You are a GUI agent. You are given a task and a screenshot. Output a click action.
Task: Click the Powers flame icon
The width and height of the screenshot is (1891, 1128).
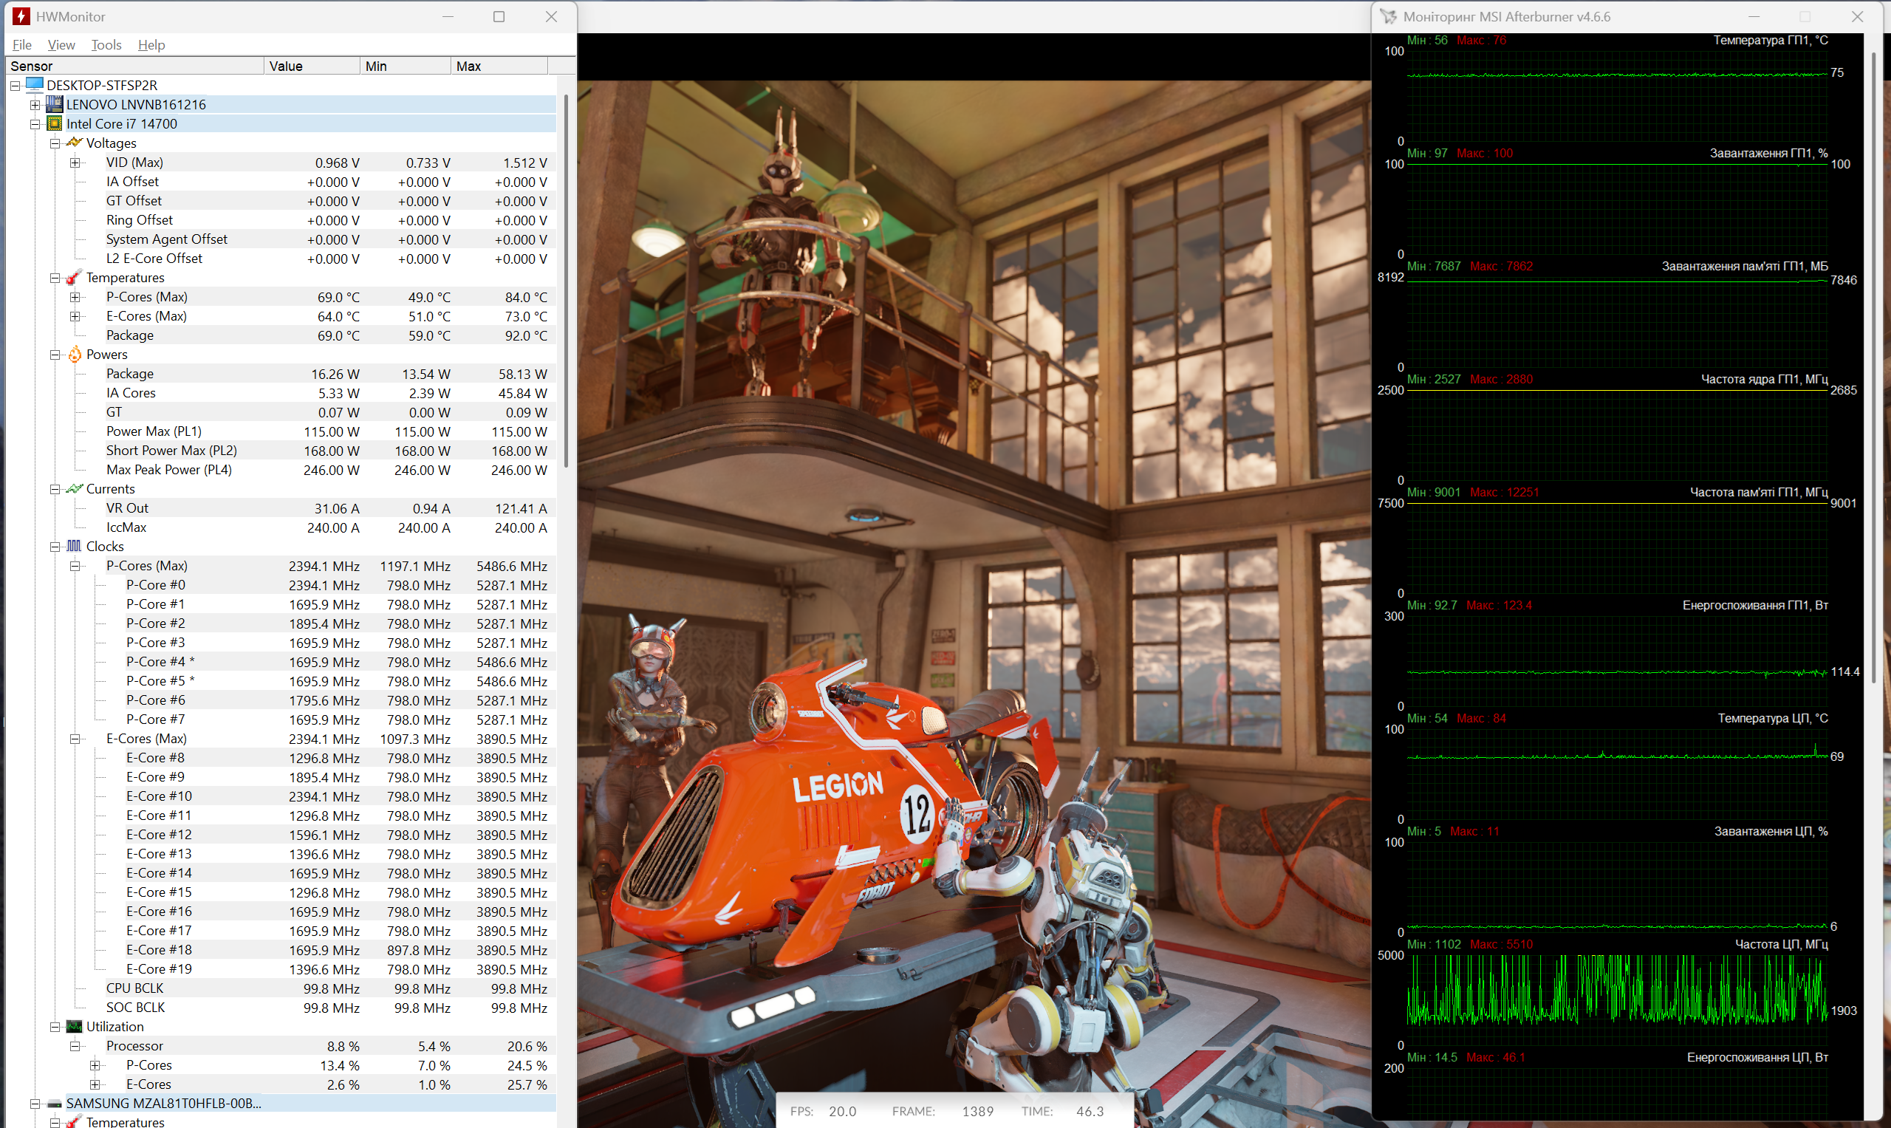pyautogui.click(x=74, y=355)
